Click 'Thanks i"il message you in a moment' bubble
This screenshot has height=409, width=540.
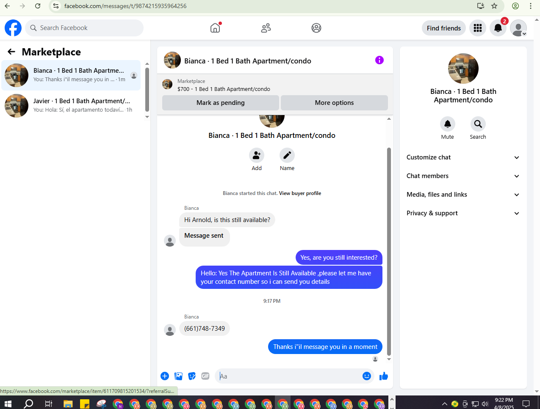click(325, 347)
